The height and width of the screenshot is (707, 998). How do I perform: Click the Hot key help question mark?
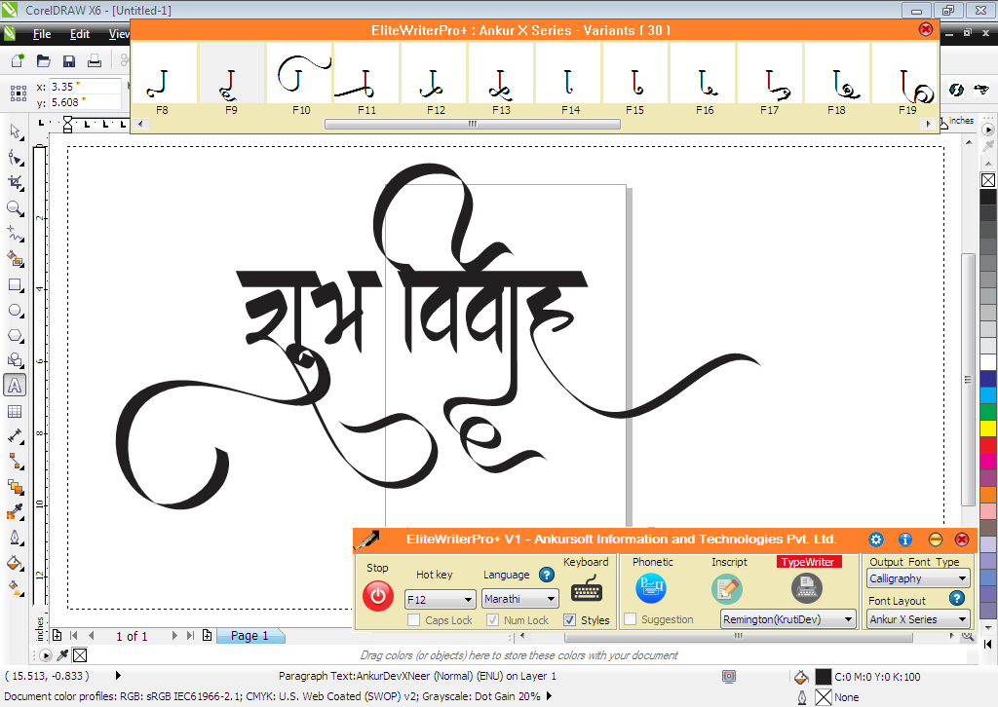[x=547, y=575]
